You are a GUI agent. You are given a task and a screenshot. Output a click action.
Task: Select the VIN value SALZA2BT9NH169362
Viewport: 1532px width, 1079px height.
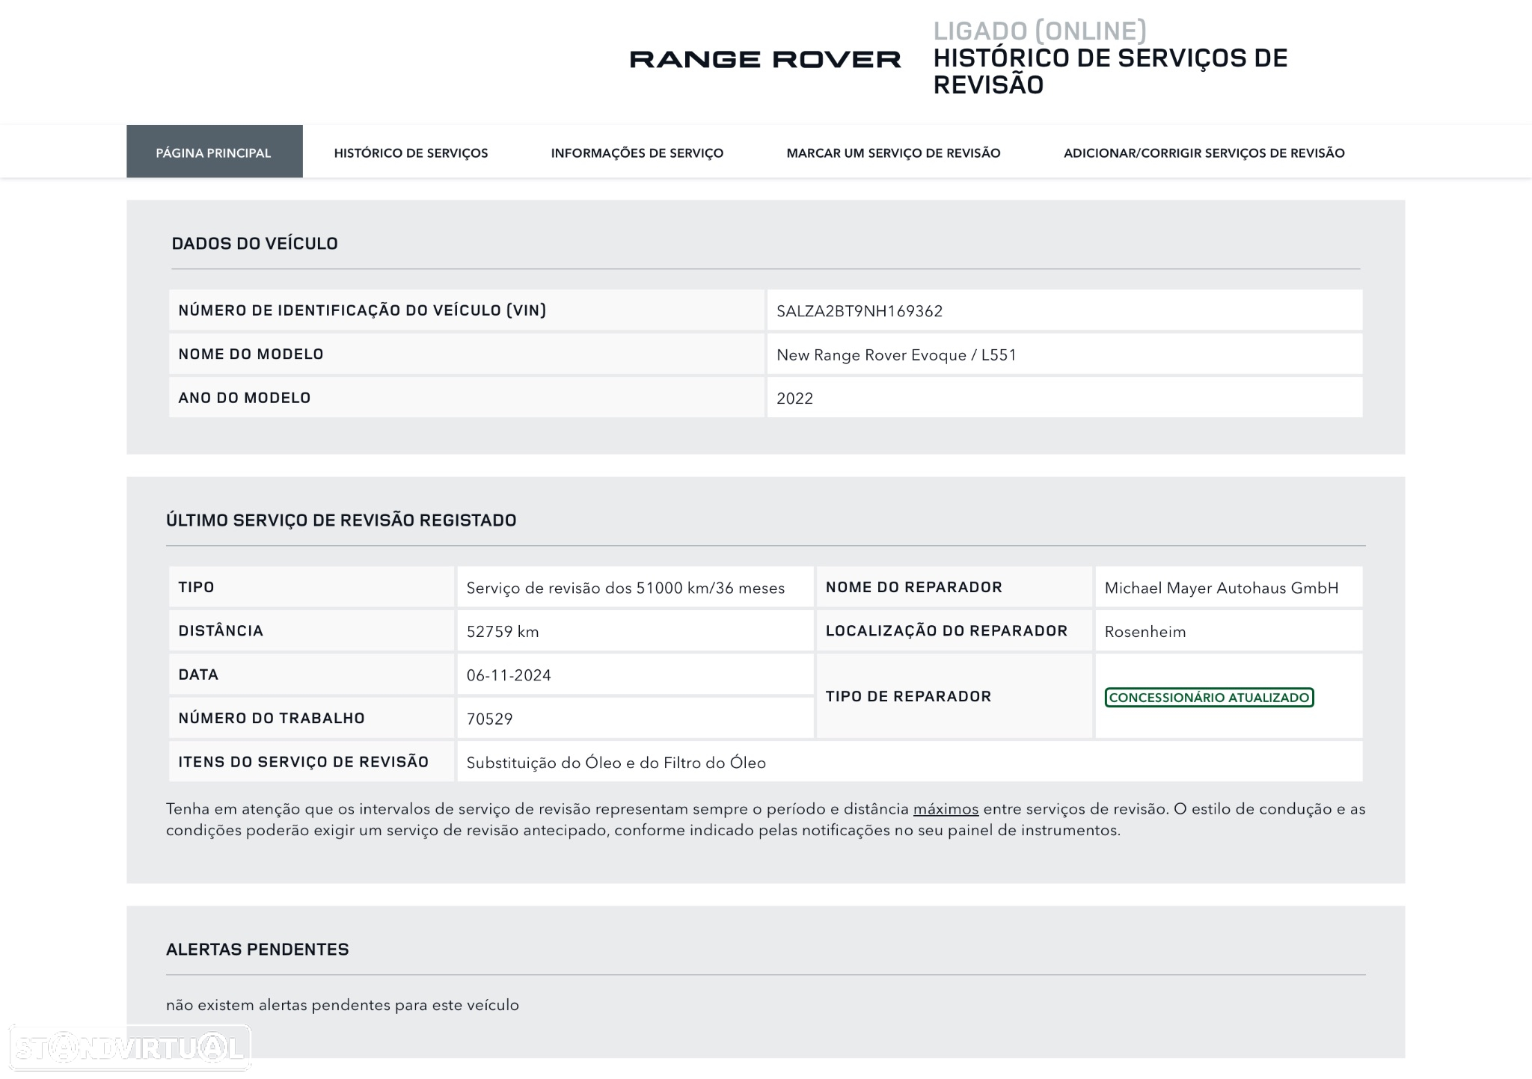(860, 311)
